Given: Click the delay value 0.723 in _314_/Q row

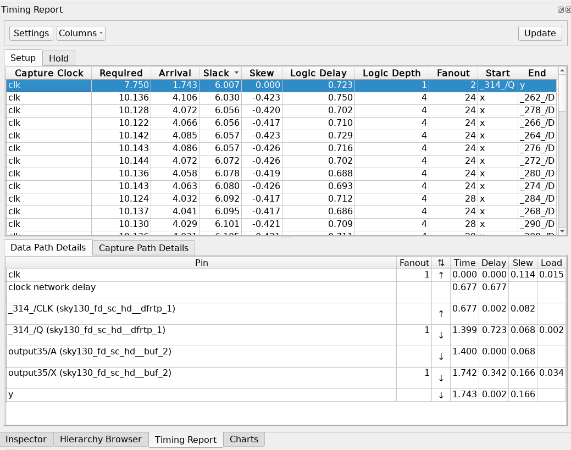Looking at the screenshot, I should tap(494, 330).
